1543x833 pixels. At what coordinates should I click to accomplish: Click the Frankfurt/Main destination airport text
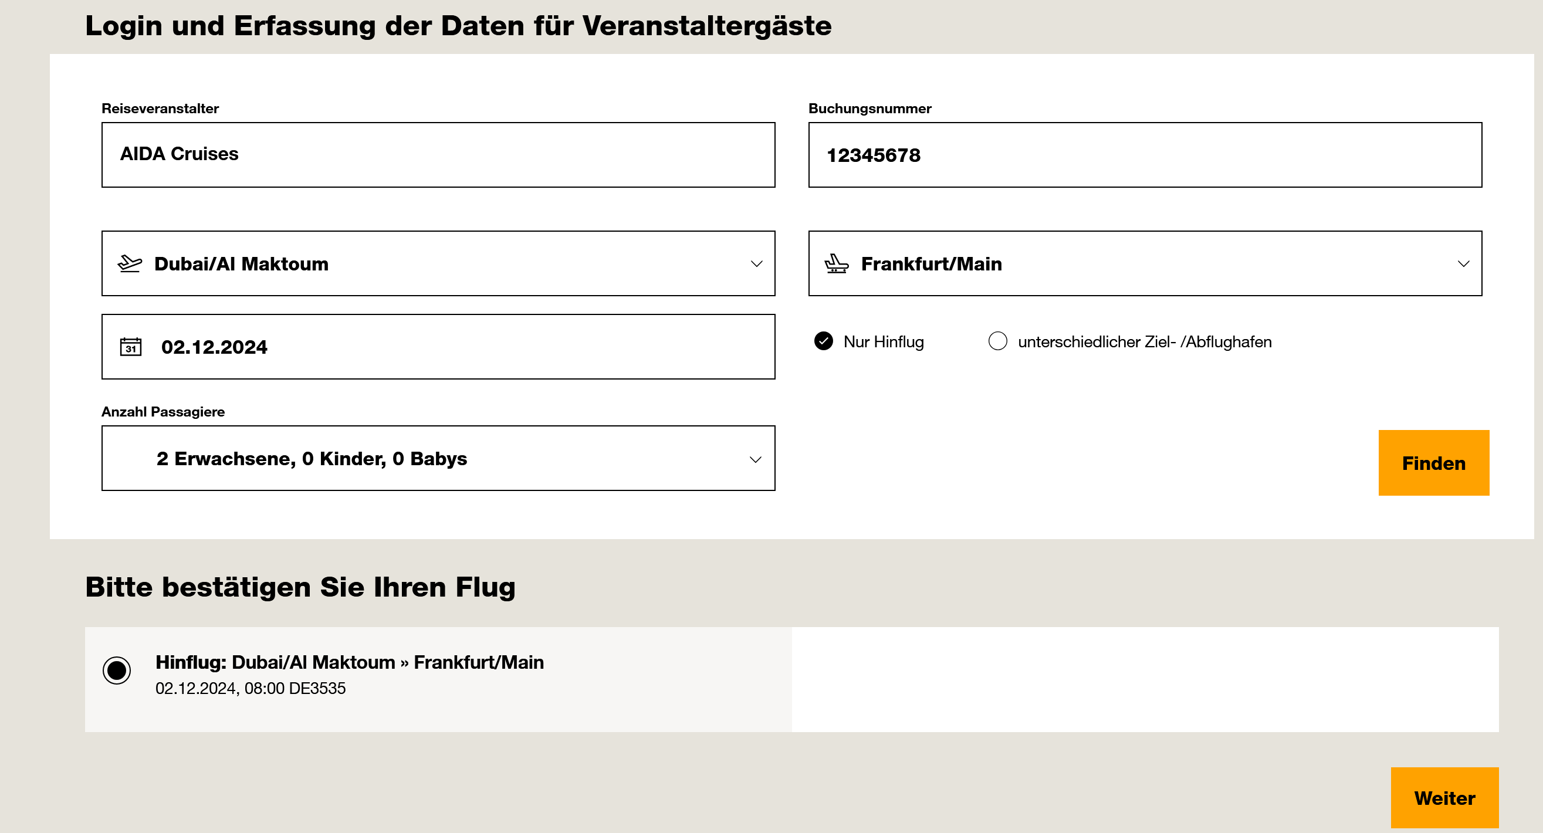click(932, 263)
